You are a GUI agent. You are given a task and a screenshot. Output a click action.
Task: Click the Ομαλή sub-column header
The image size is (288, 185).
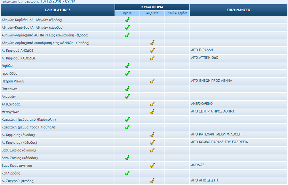[127, 13]
